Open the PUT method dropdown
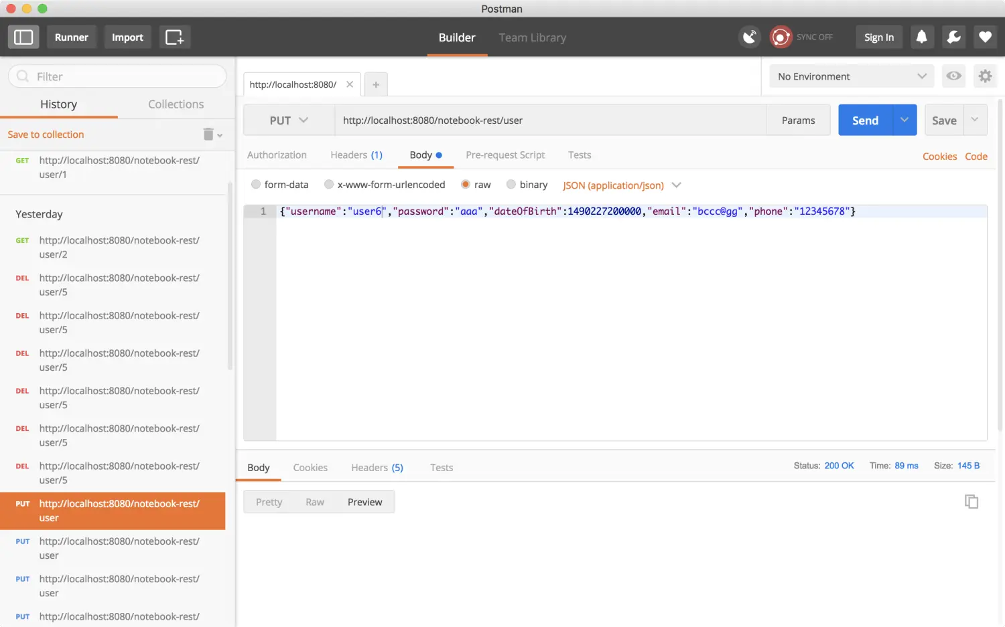Viewport: 1005px width, 627px height. tap(289, 120)
